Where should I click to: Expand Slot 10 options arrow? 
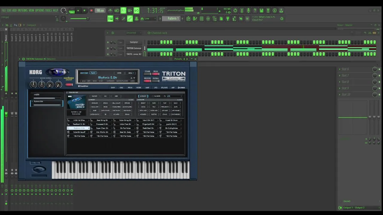point(340,94)
